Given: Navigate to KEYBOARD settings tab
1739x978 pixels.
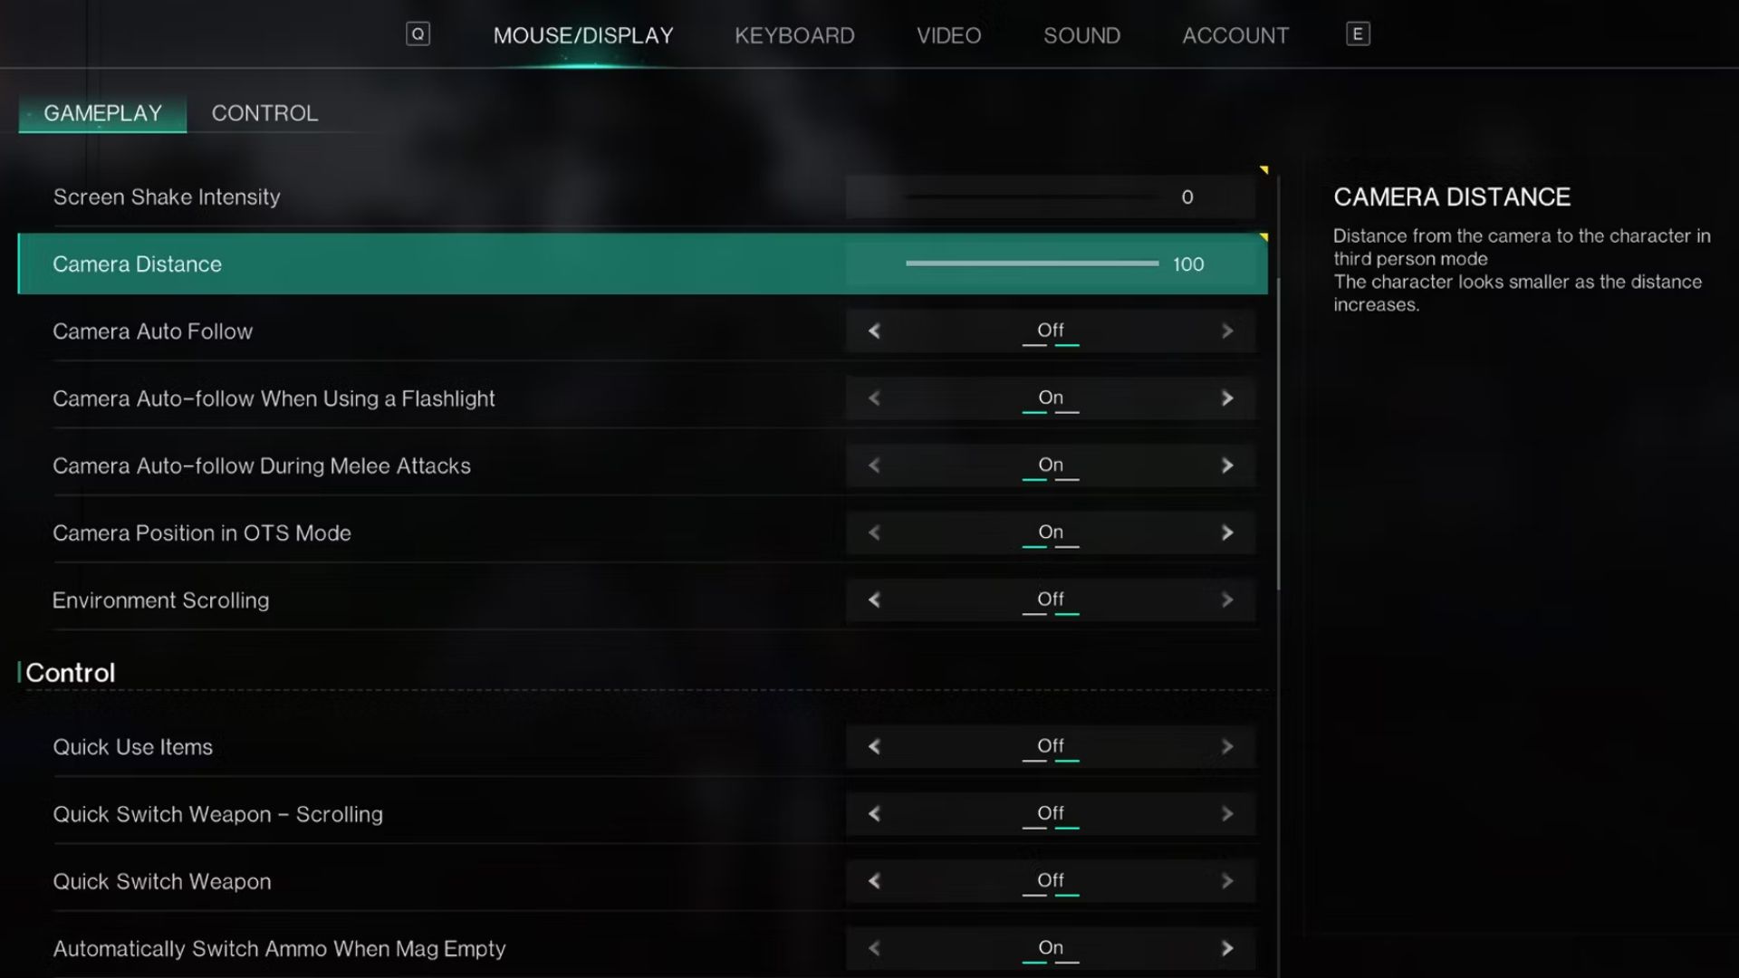Looking at the screenshot, I should [x=794, y=34].
